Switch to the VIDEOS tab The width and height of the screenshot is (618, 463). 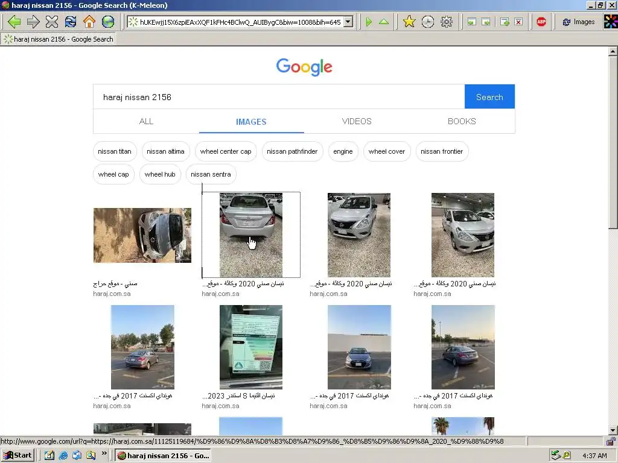click(x=357, y=121)
